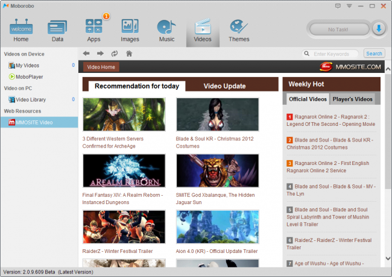This screenshot has height=277, width=392.
Task: Open weekly hot #4 Blade & Soul MV The Lyn
Action: (331, 190)
